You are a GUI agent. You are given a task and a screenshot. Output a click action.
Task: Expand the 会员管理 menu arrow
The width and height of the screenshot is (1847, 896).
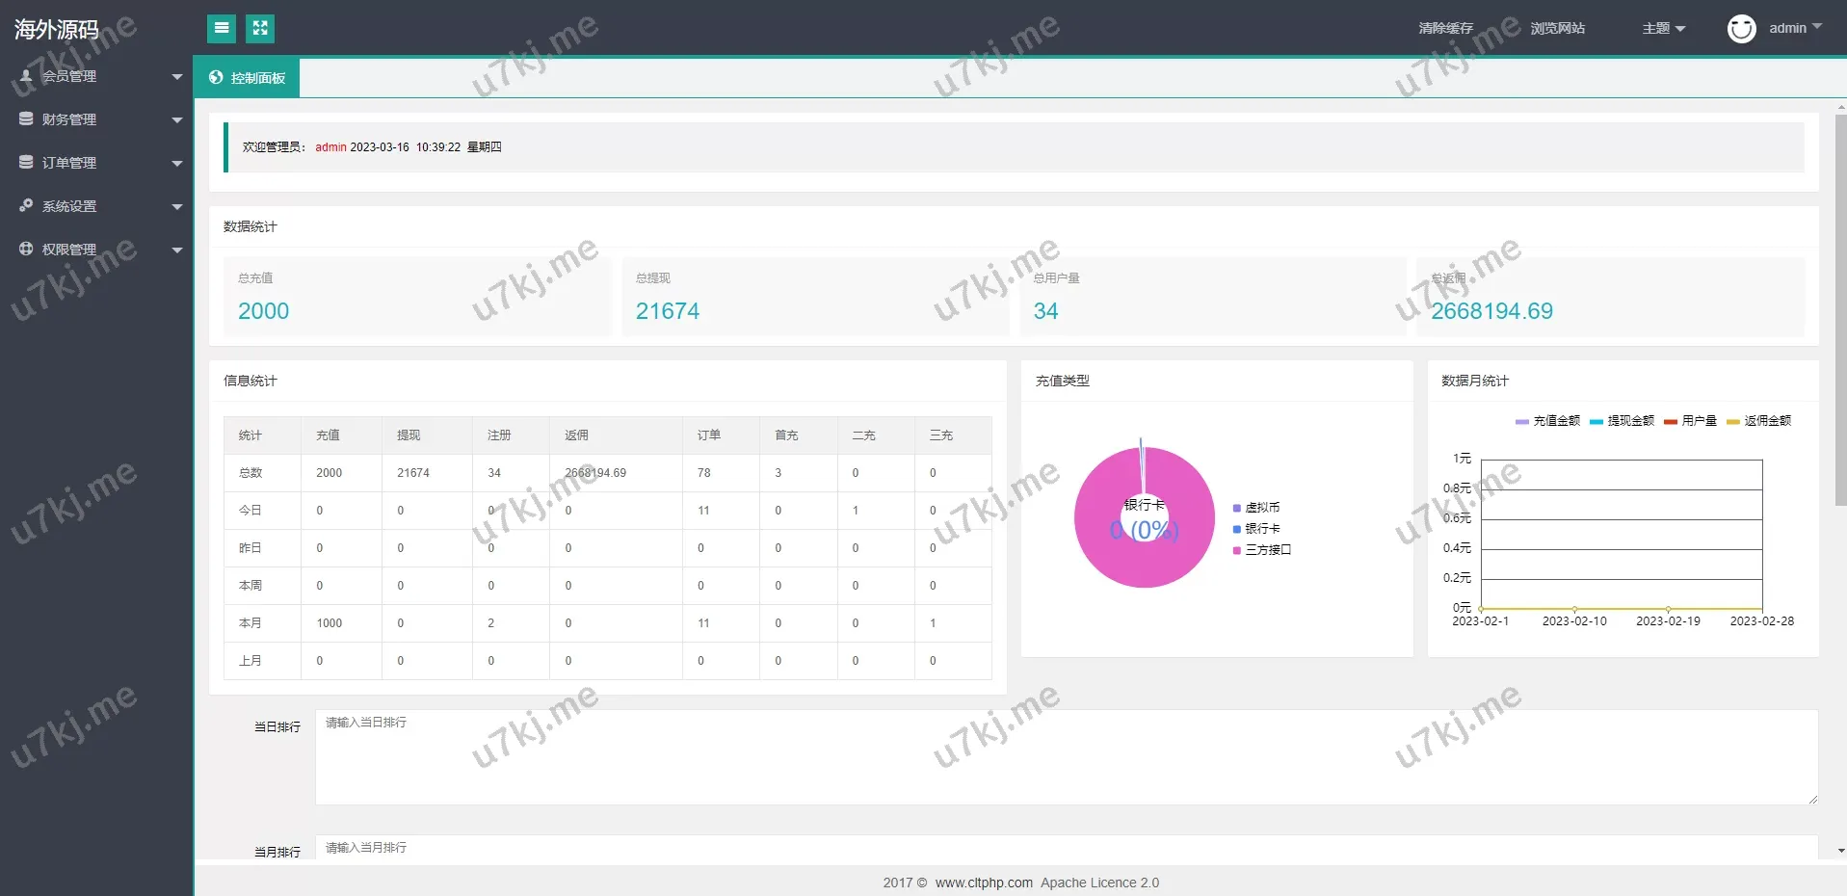point(176,77)
